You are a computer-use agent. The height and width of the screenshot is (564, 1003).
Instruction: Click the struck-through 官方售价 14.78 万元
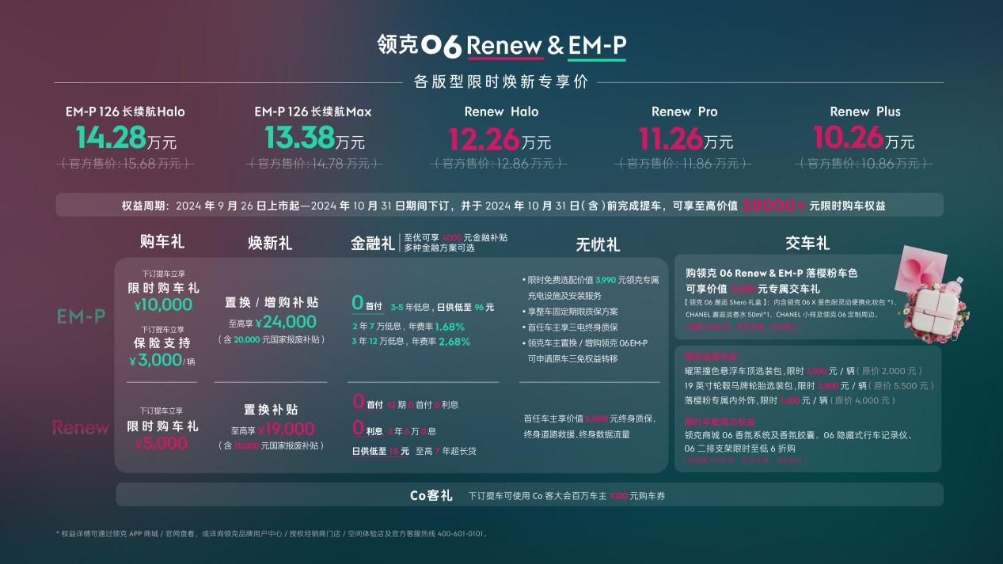pos(314,164)
